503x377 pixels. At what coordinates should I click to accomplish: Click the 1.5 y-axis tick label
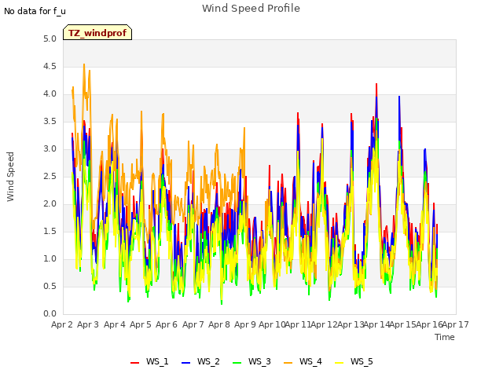pos(50,232)
